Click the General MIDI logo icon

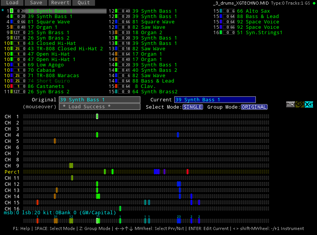(290, 104)
